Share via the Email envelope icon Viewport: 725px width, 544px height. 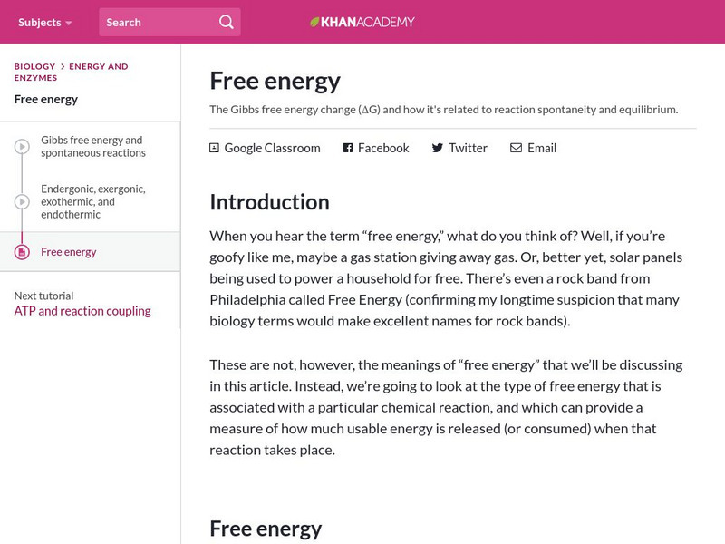516,147
